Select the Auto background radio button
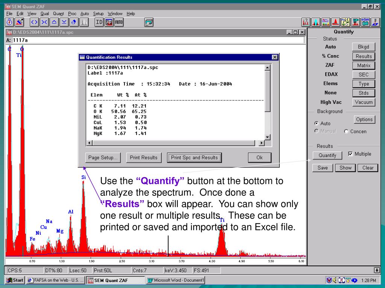 317,123
